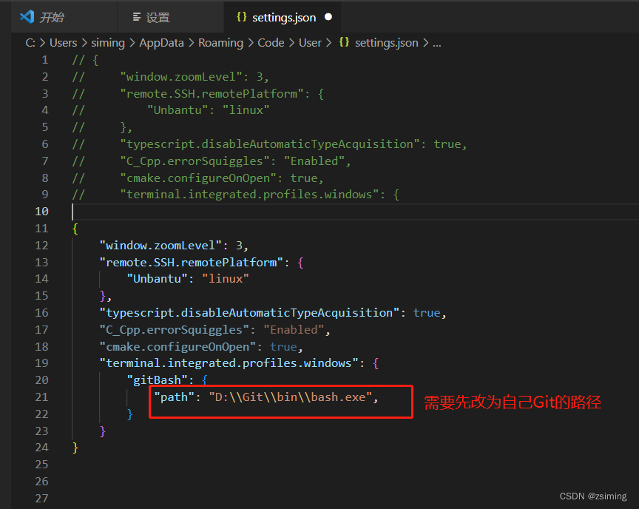Click "terminal.integrated.profiles.windows" key on line 19

229,363
